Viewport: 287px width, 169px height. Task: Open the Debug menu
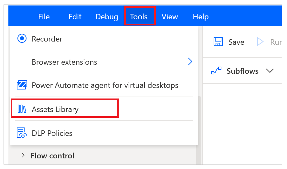[107, 17]
